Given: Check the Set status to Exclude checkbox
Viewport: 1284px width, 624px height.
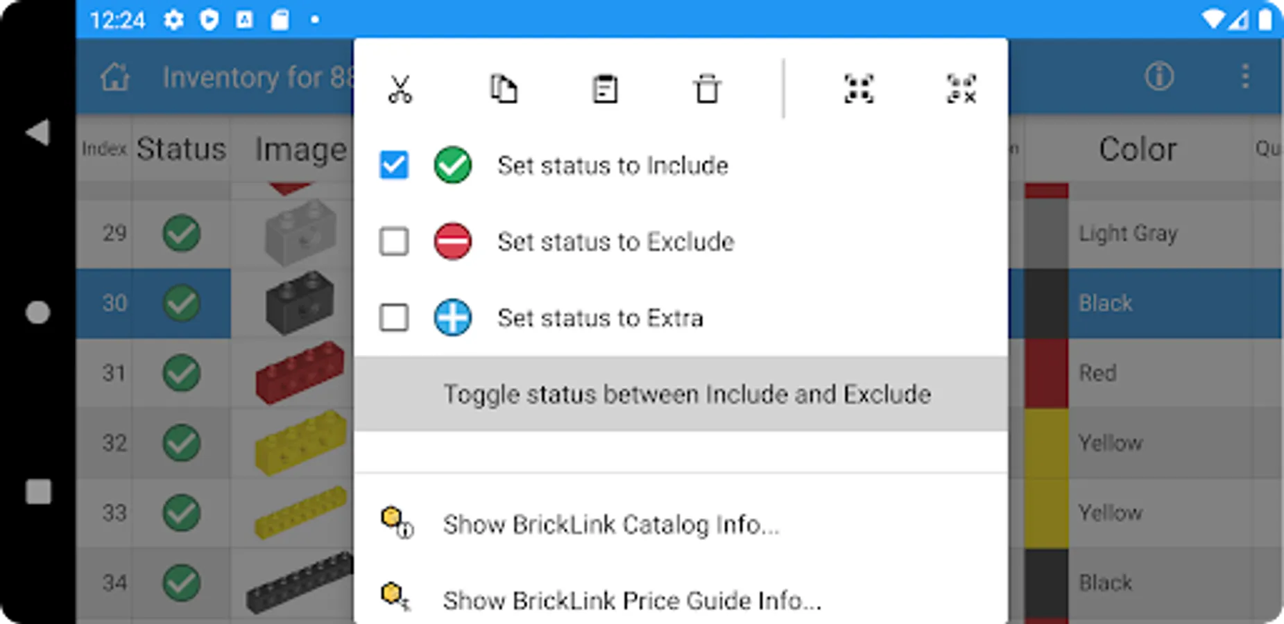Looking at the screenshot, I should [394, 242].
